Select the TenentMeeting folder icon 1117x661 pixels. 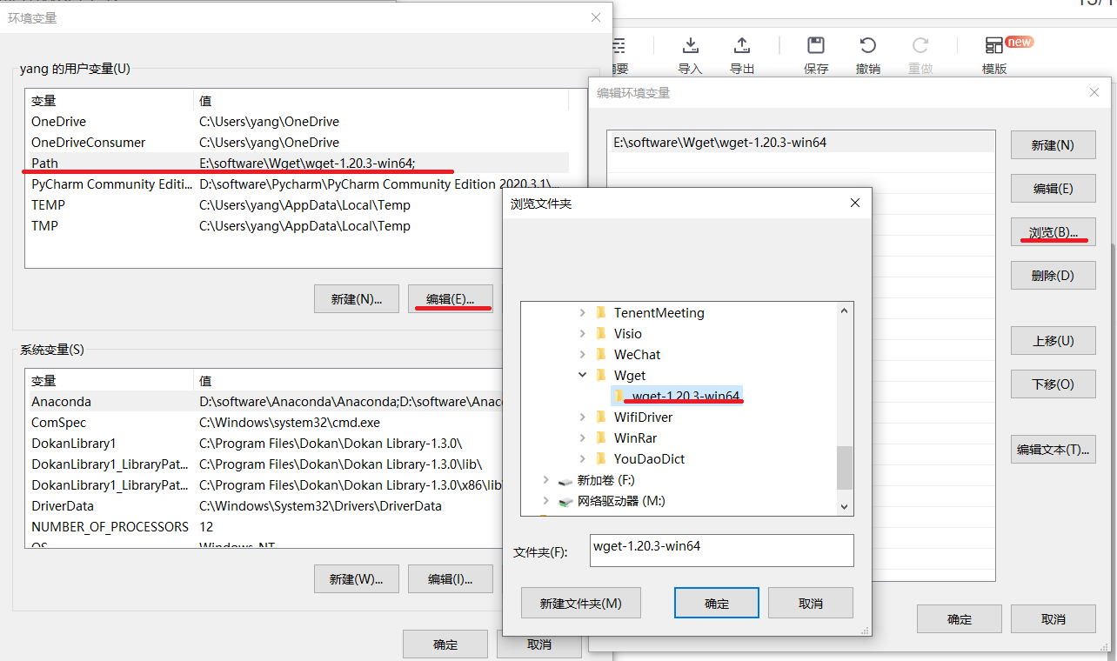tap(600, 312)
